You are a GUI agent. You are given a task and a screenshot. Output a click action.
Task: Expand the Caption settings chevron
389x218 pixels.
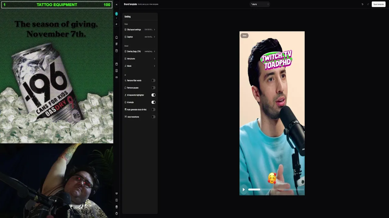[154, 37]
